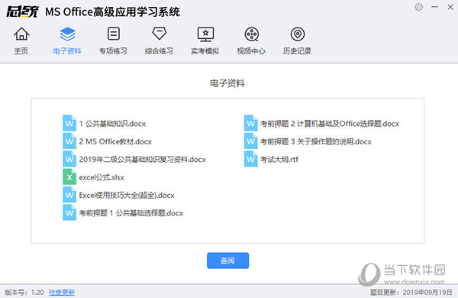
Task: Open the 专项练习 list icon
Action: click(113, 34)
